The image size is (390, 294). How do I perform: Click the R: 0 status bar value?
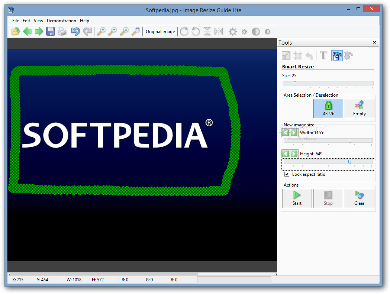(x=125, y=280)
